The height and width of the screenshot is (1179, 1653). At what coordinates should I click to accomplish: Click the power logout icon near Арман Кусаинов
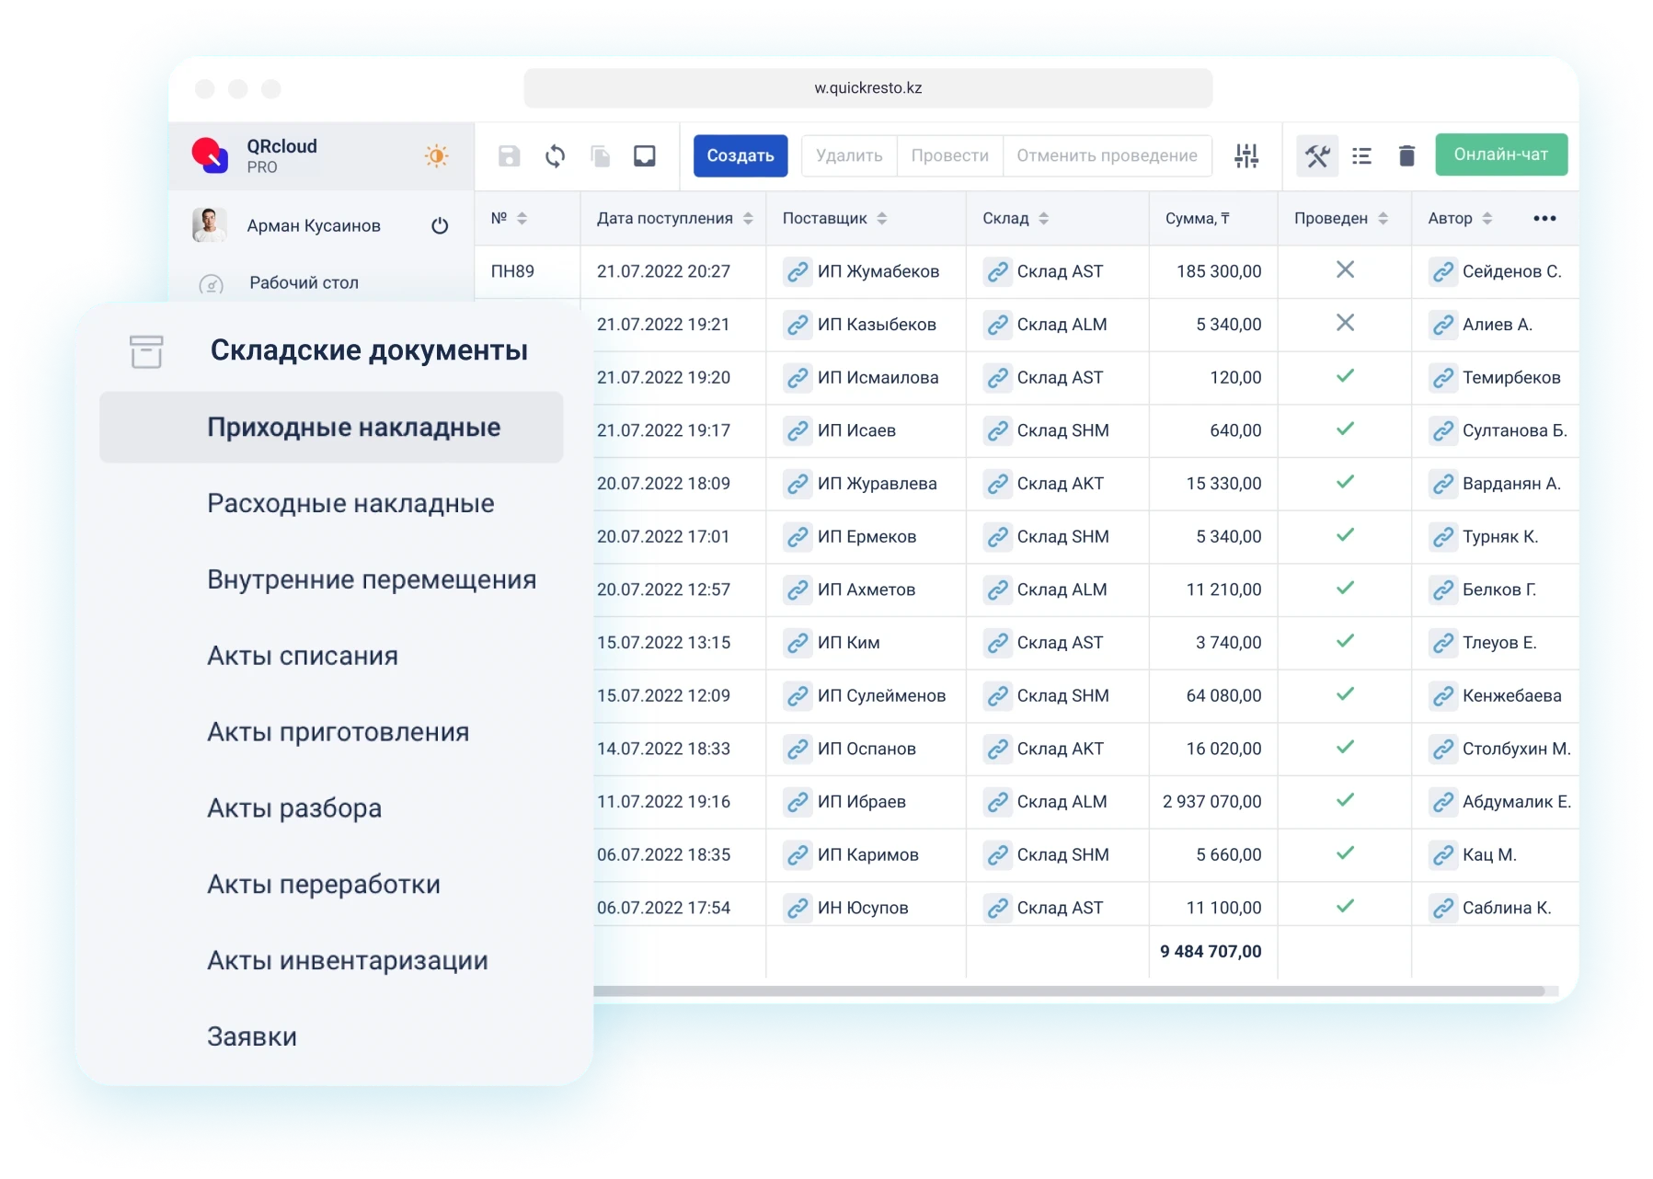coord(440,226)
